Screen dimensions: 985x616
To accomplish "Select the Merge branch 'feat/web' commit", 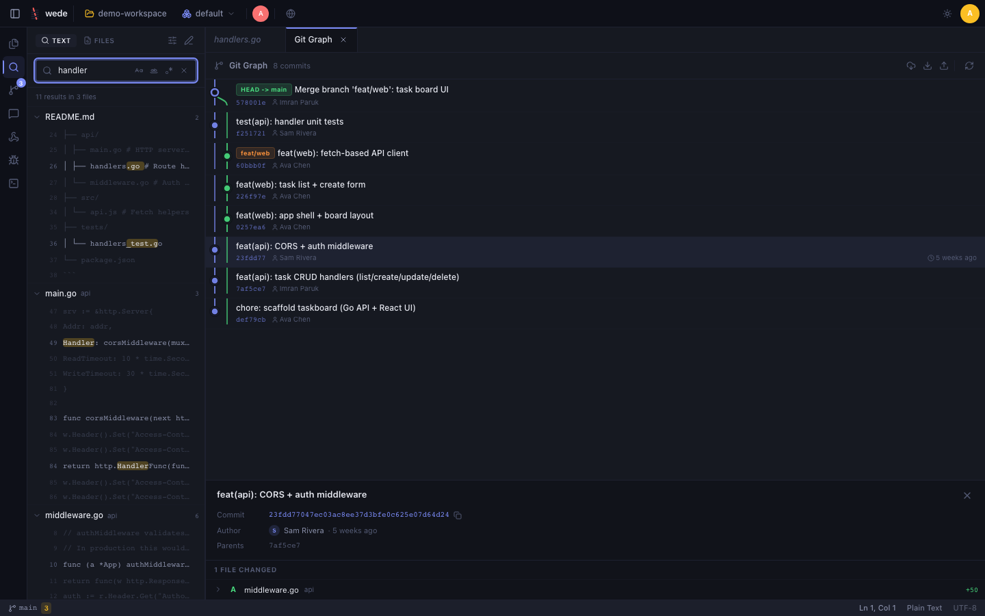I will (x=595, y=95).
